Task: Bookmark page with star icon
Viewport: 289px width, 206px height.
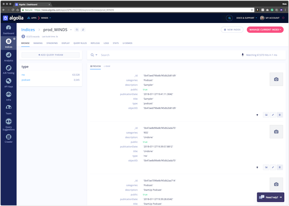Action: (x=252, y=10)
